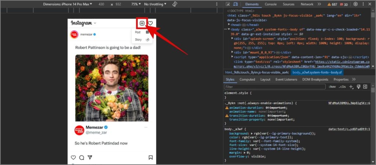
Task: Select html breadcrumb in the elements path
Action: pos(257,72)
